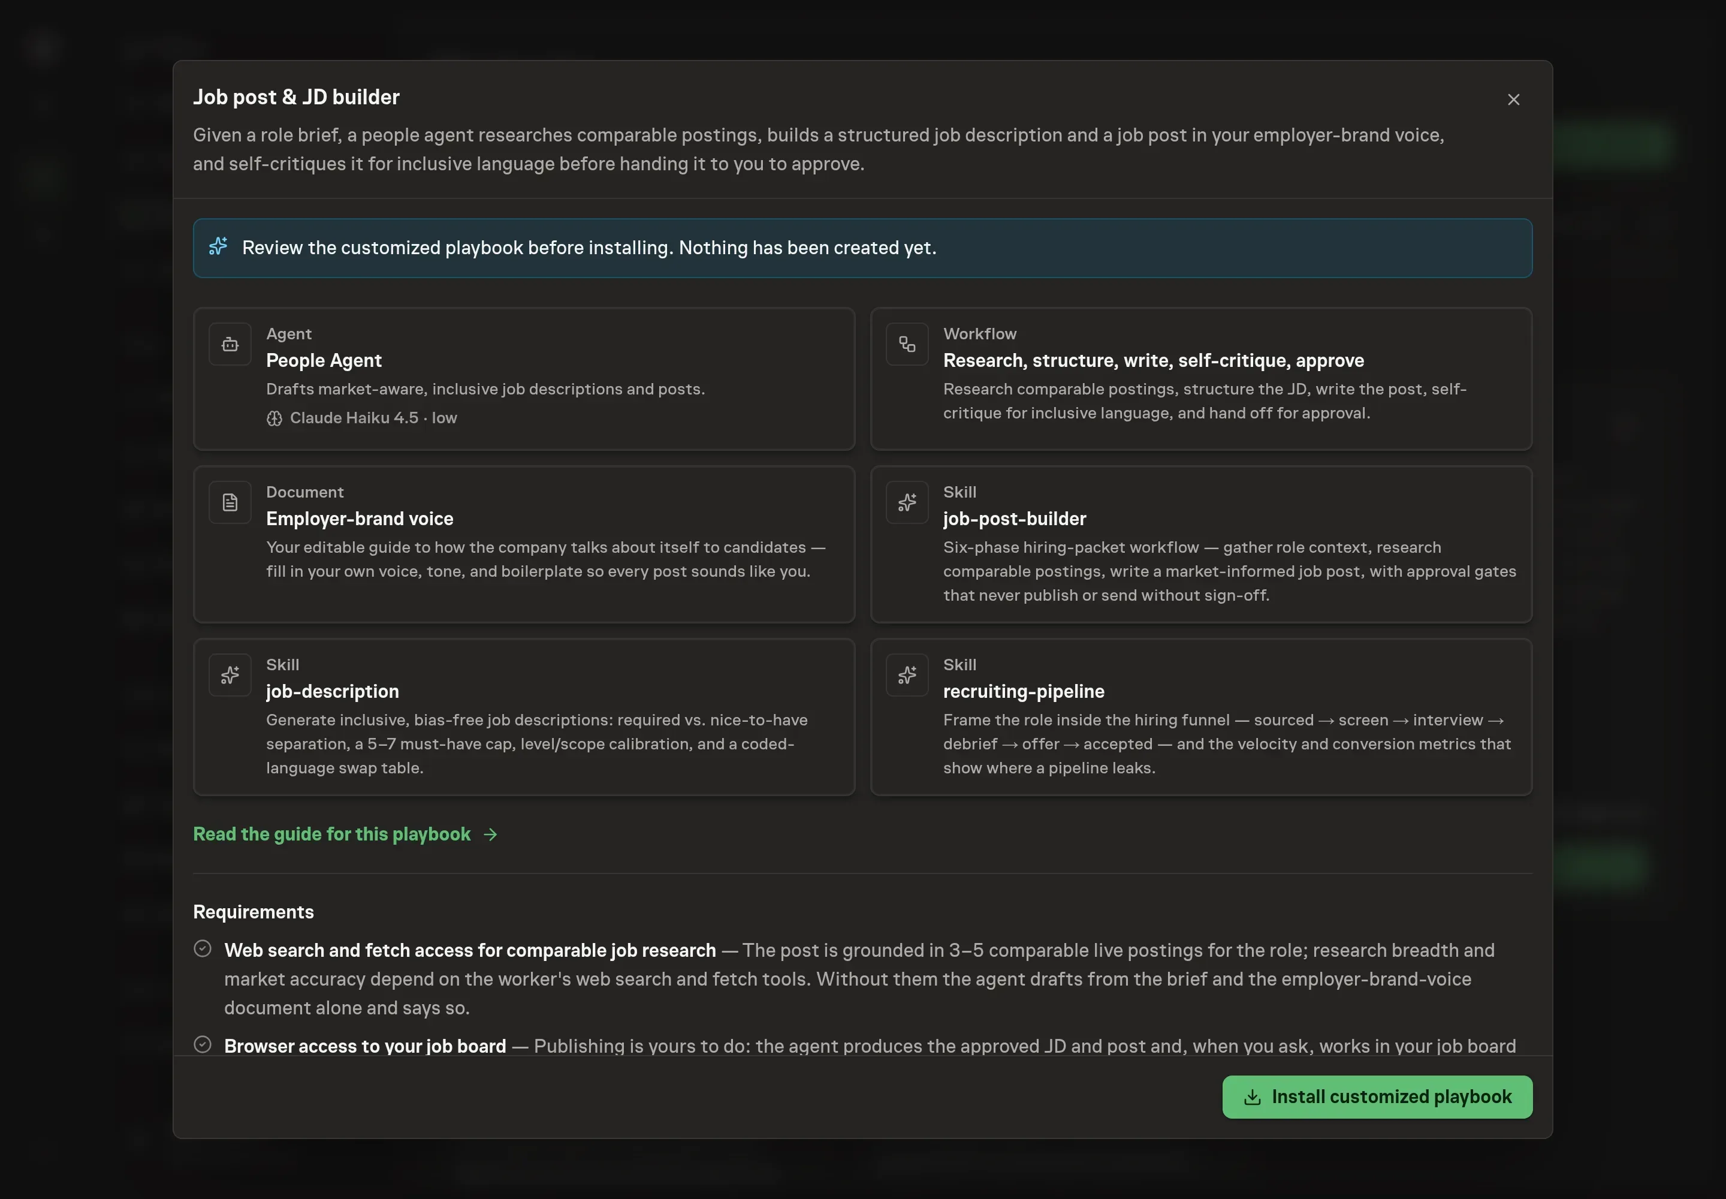The image size is (1726, 1199).
Task: Click the model brain icon beside Claude Haiku 4.5
Action: tap(274, 418)
